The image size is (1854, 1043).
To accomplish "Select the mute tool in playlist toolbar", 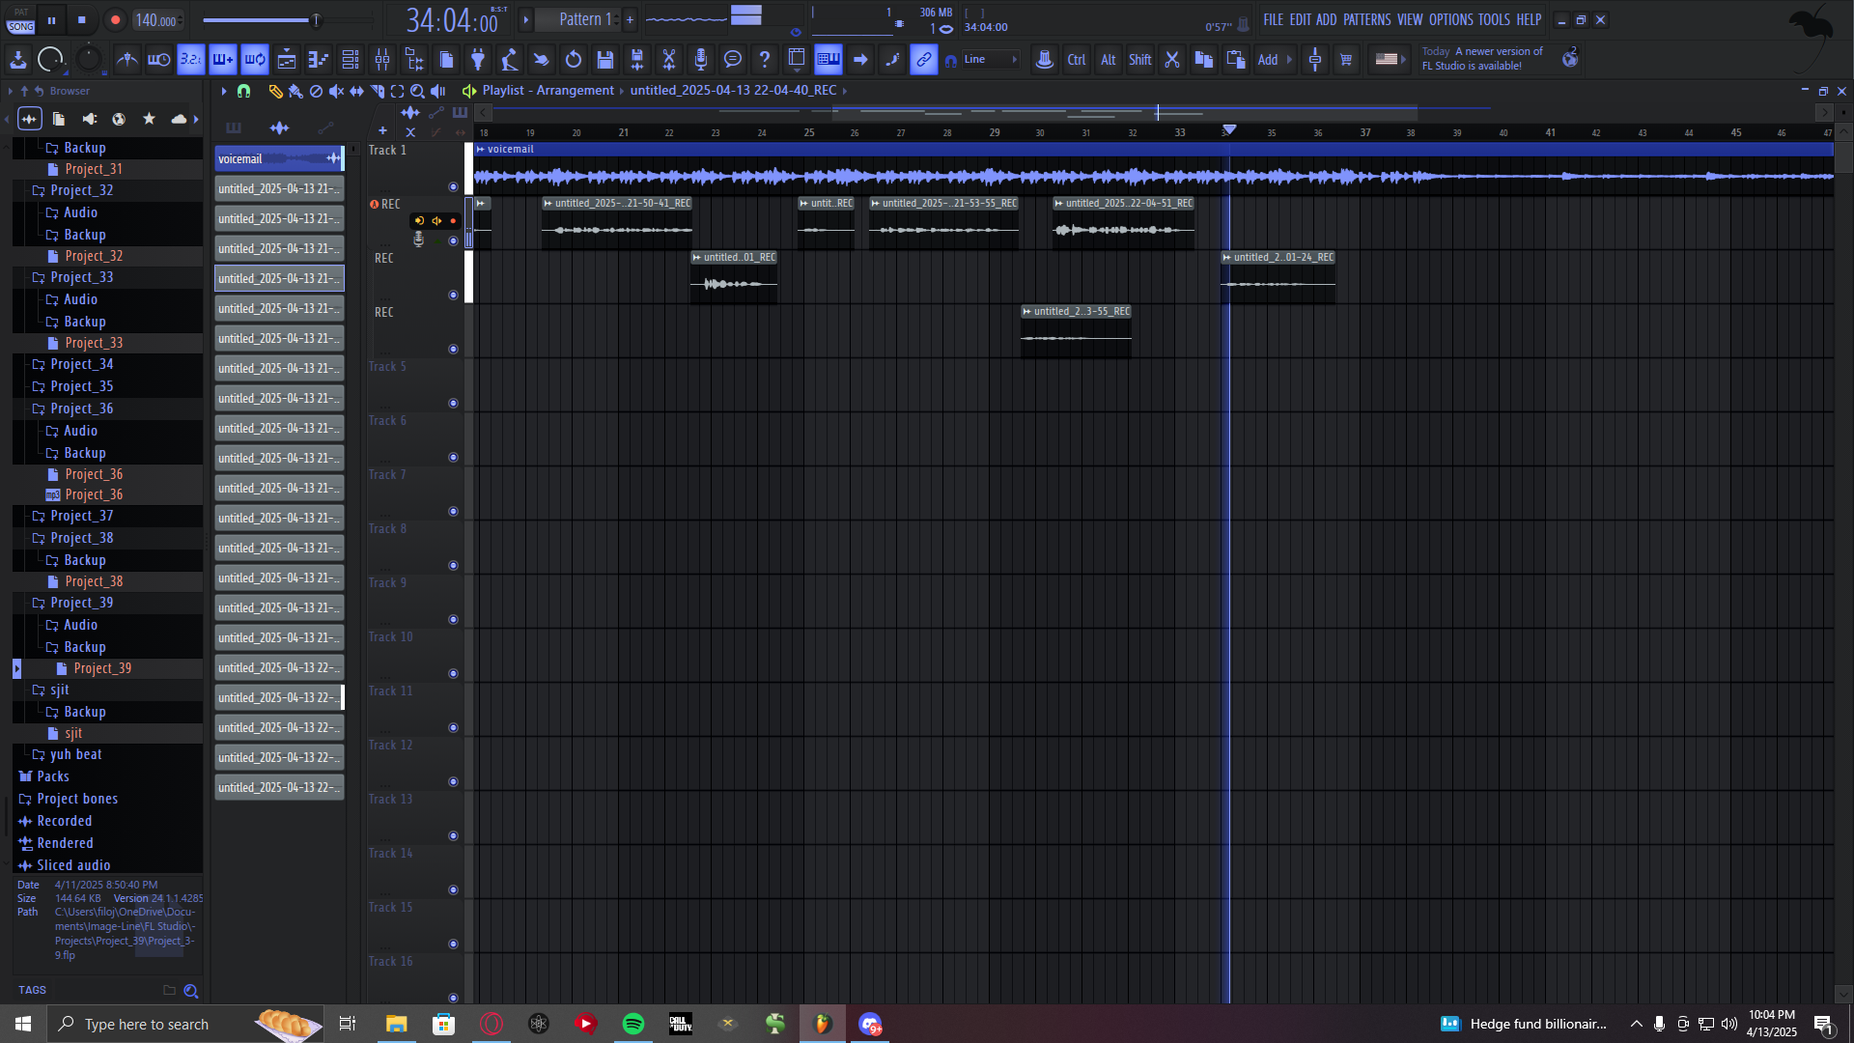I will 336,91.
